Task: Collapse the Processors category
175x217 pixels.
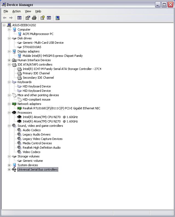Action: coord(9,113)
